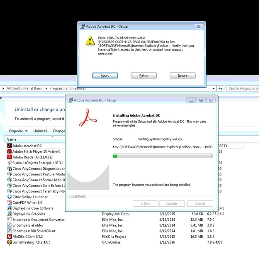This screenshot has height=256, width=275.
Task: Click the disabled Back button in installer
Action: [146, 204]
